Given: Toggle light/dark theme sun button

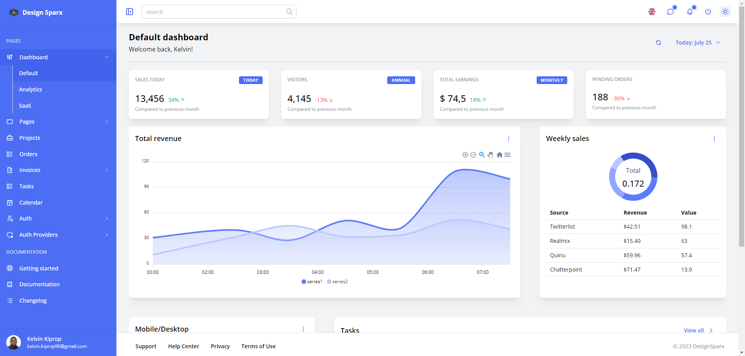Looking at the screenshot, I should coord(725,12).
